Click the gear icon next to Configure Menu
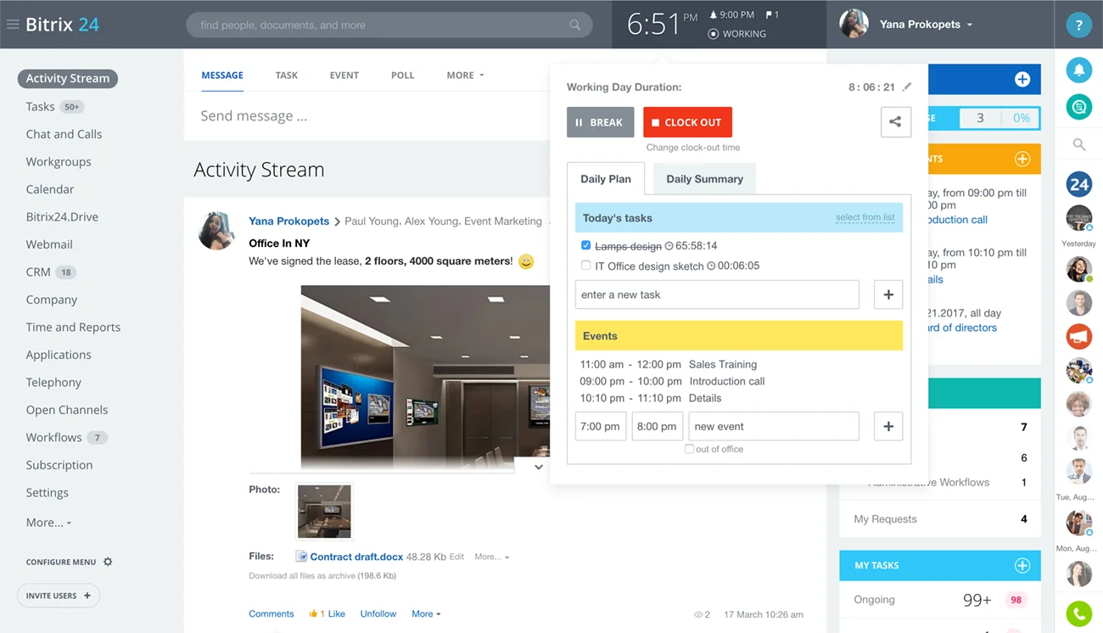Image resolution: width=1103 pixels, height=633 pixels. [108, 562]
